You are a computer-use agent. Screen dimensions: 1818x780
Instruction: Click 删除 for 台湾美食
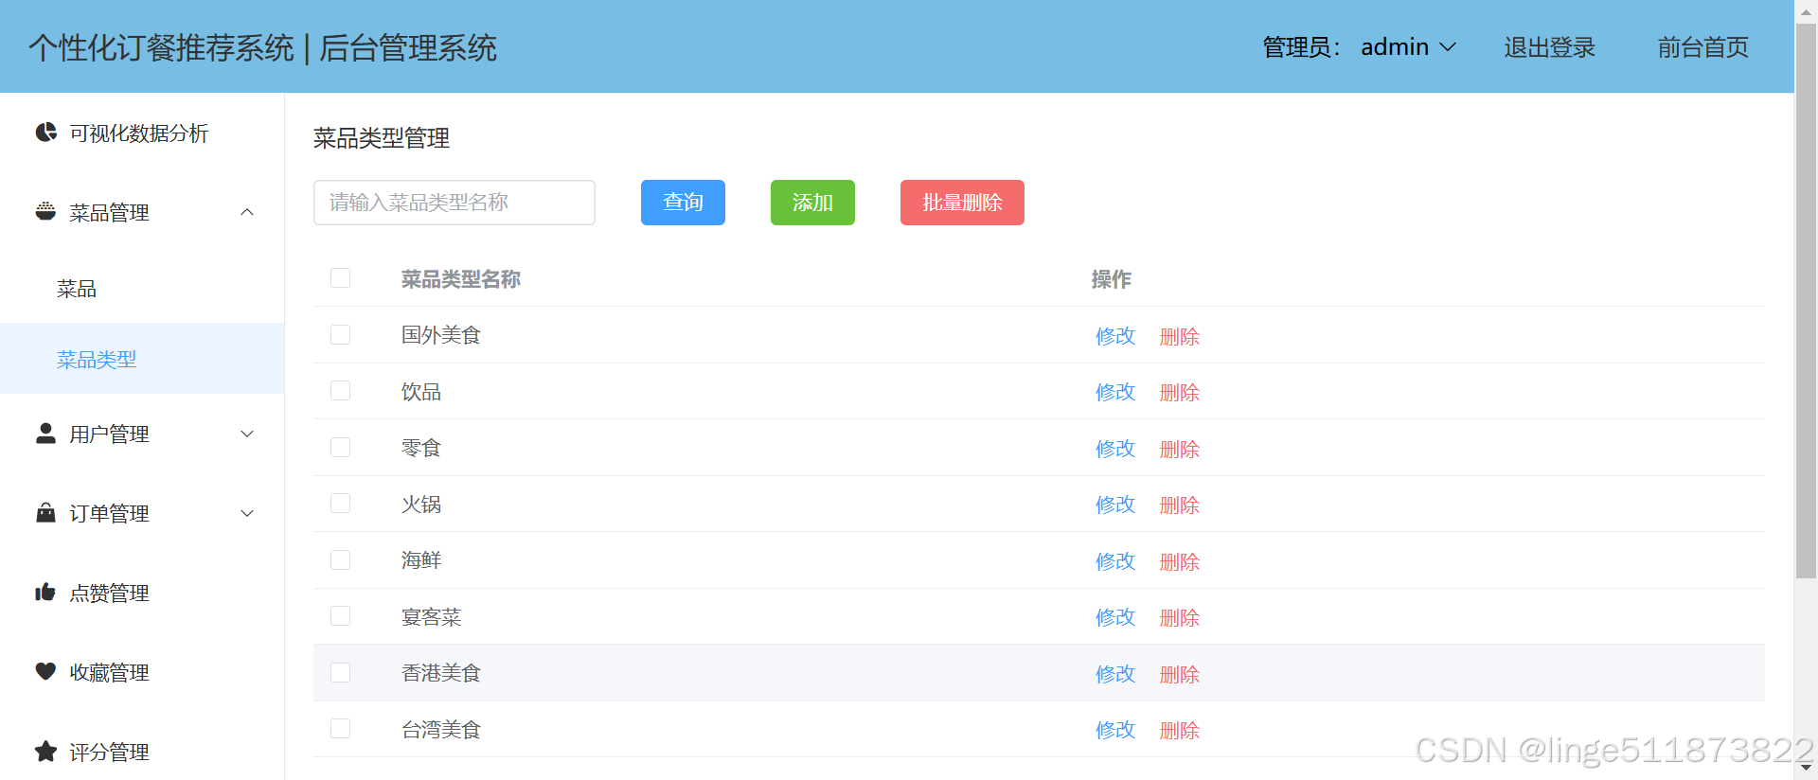click(1180, 730)
